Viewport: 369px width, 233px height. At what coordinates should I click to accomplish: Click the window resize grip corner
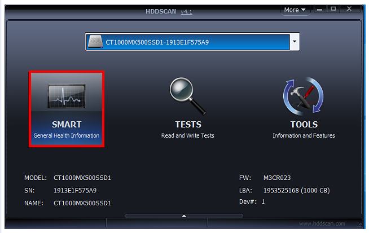point(360,225)
